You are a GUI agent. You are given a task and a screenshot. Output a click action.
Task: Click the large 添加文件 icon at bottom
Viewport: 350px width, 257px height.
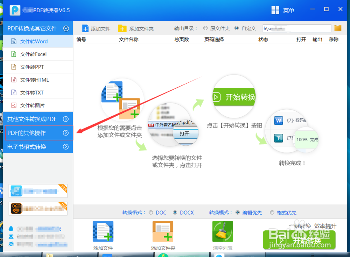click(x=103, y=231)
